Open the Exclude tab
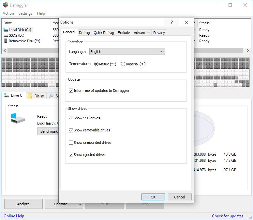Screen dimensions: 253x220 coord(124,33)
